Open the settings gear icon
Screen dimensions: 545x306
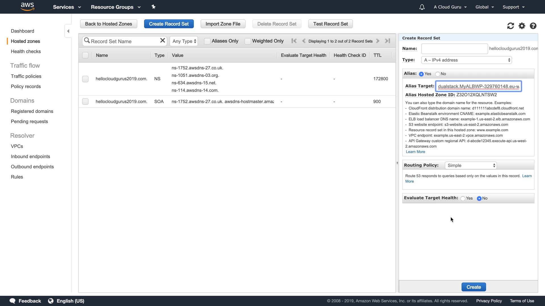522,26
